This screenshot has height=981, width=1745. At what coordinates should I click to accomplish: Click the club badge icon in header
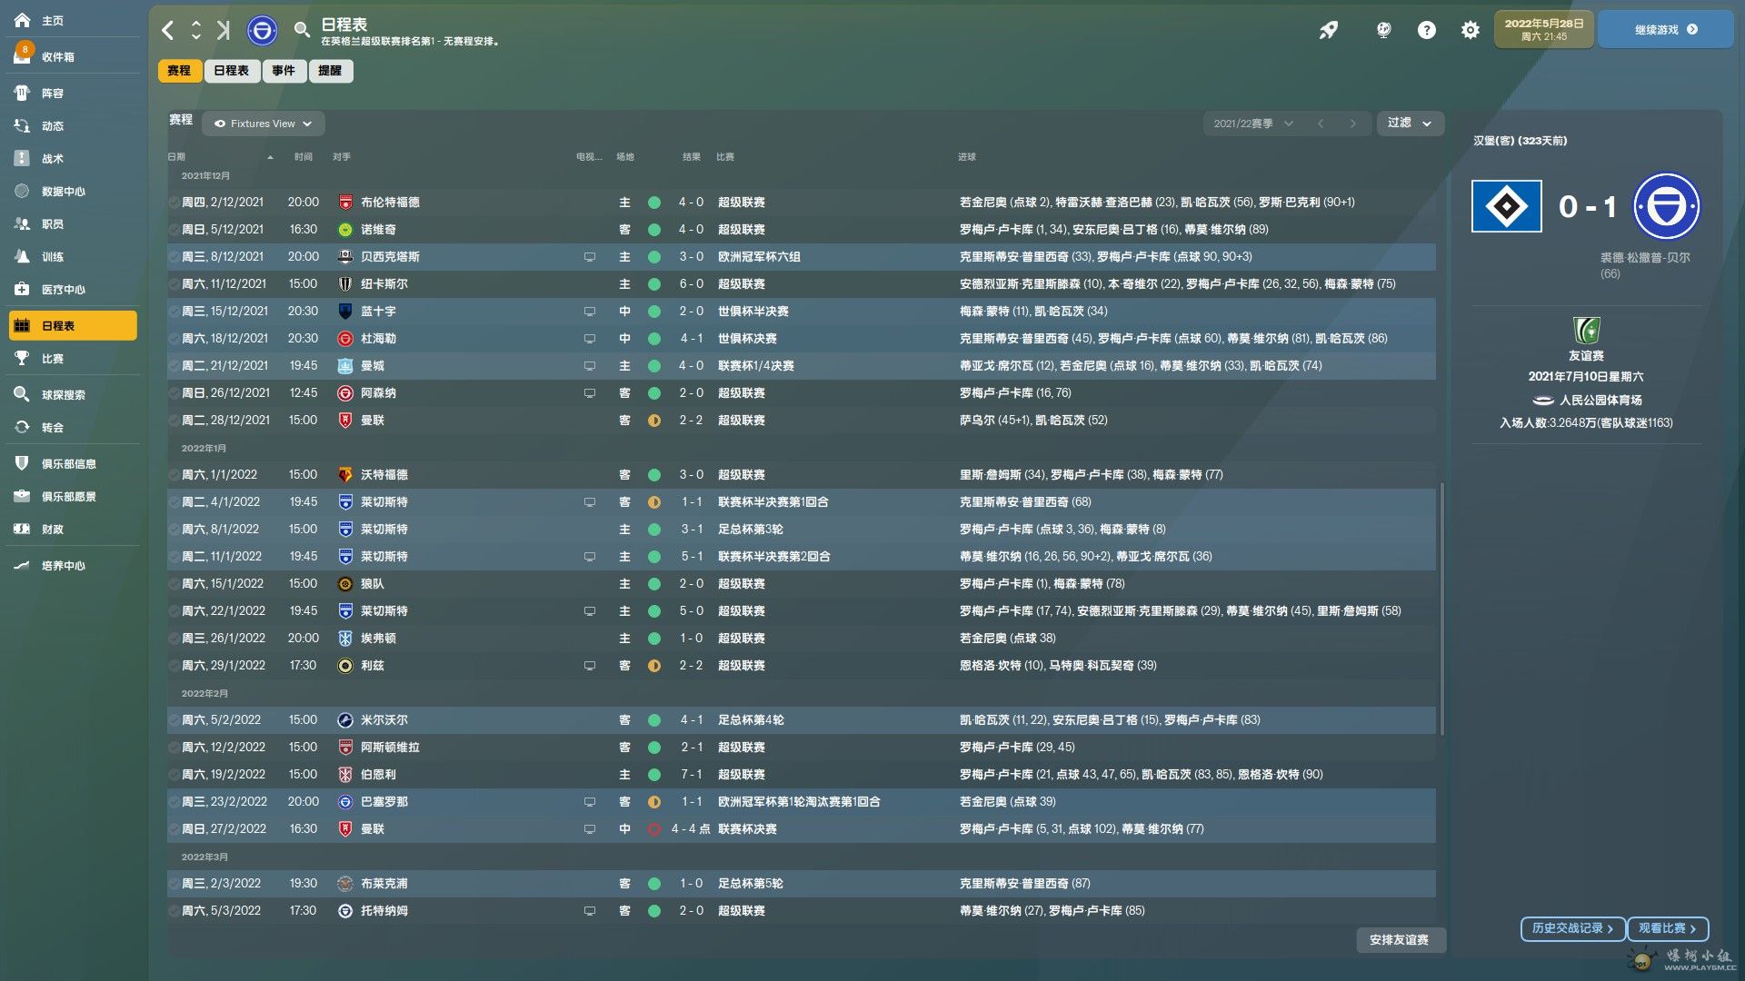262,31
